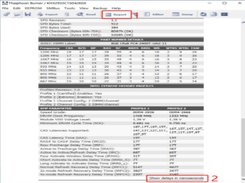Click the report scrollbar down arrow
245x183 pixels.
pos(243,179)
